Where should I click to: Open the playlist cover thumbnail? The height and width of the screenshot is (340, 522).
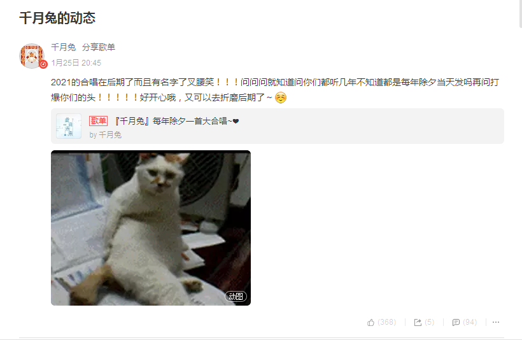tap(69, 126)
